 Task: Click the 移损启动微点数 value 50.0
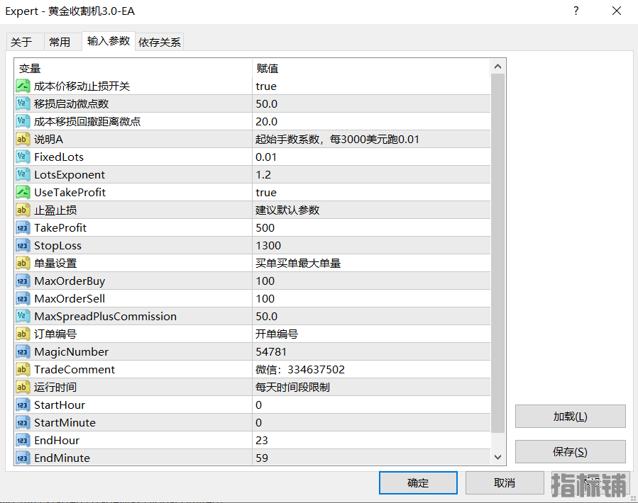(x=267, y=103)
